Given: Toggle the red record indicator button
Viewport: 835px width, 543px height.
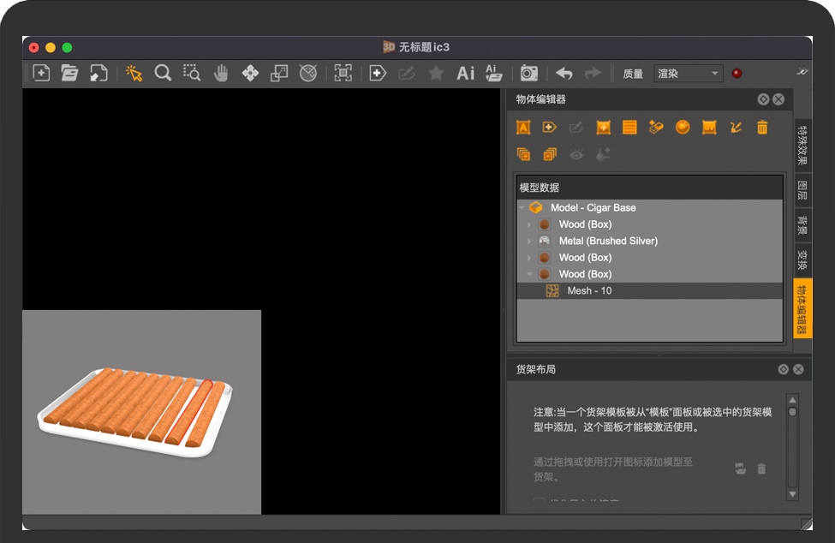Looking at the screenshot, I should click(737, 74).
